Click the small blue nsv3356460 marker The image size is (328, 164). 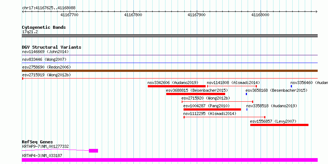coord(291,86)
